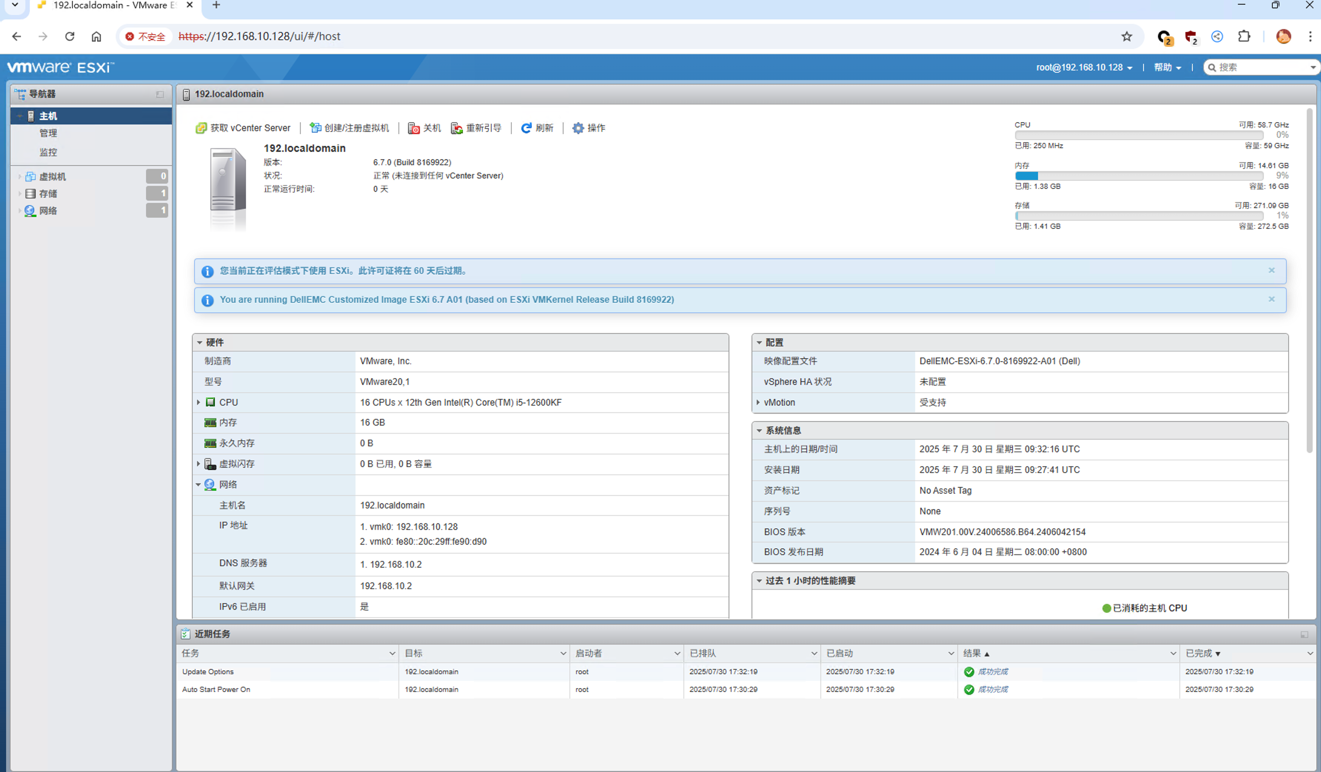Open the root@192.168.10.128 user dropdown
Screen dimensions: 1321x772
(x=1084, y=68)
